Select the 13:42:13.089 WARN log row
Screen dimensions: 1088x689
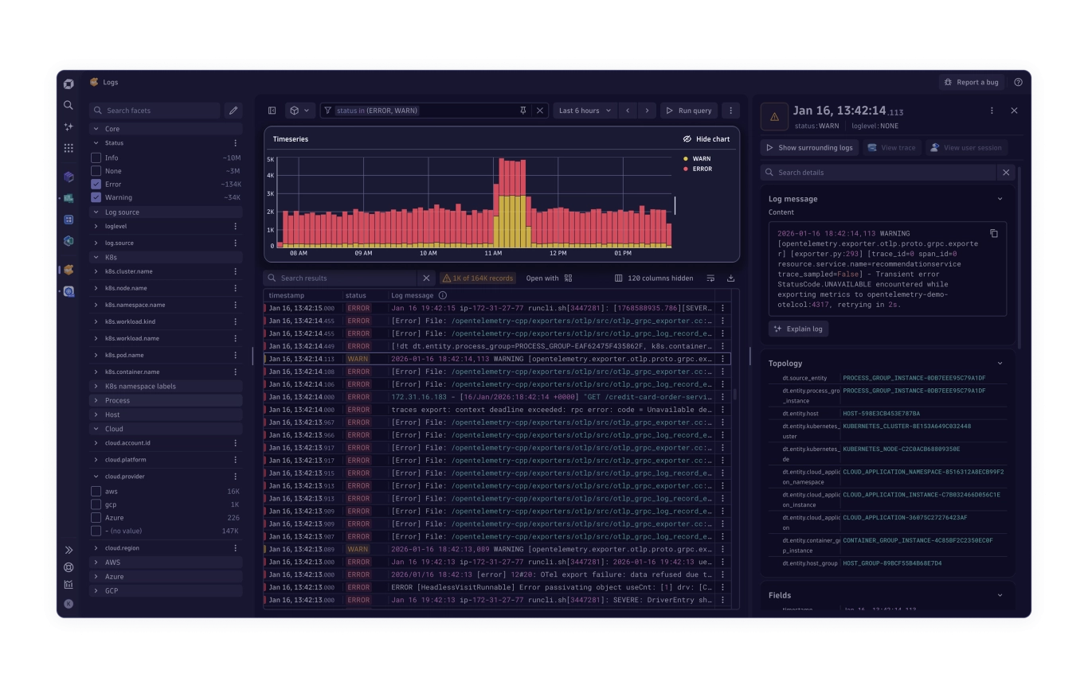[494, 549]
